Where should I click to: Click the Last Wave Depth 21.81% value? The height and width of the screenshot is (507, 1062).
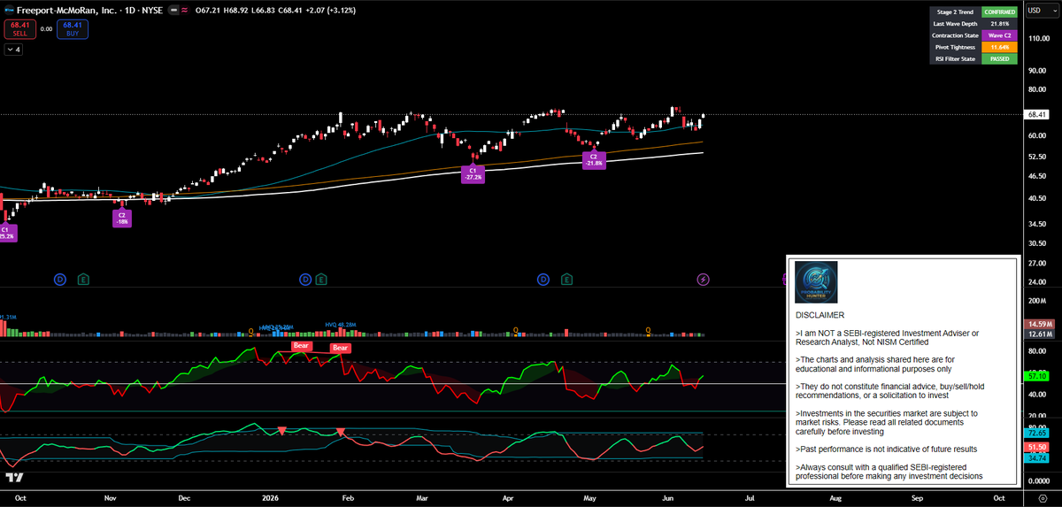tap(1000, 23)
